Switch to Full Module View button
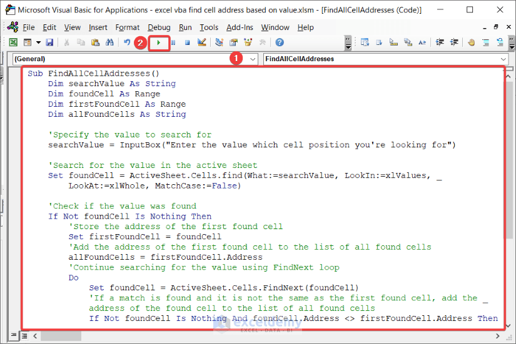Viewport: 516px width, 344px height. pyautogui.click(x=24, y=336)
